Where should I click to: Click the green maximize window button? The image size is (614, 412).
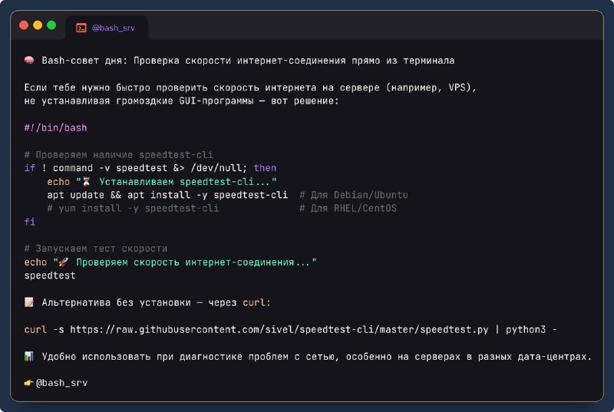pyautogui.click(x=51, y=25)
